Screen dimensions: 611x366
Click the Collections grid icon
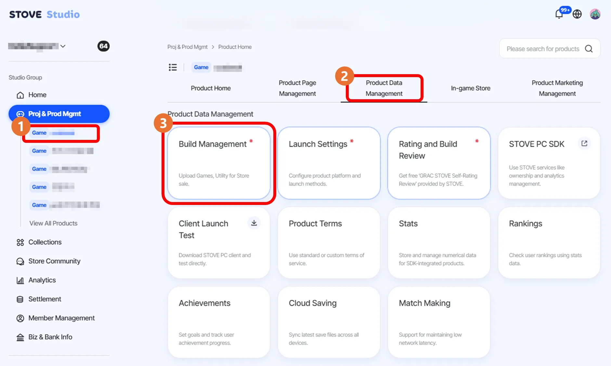(20, 242)
